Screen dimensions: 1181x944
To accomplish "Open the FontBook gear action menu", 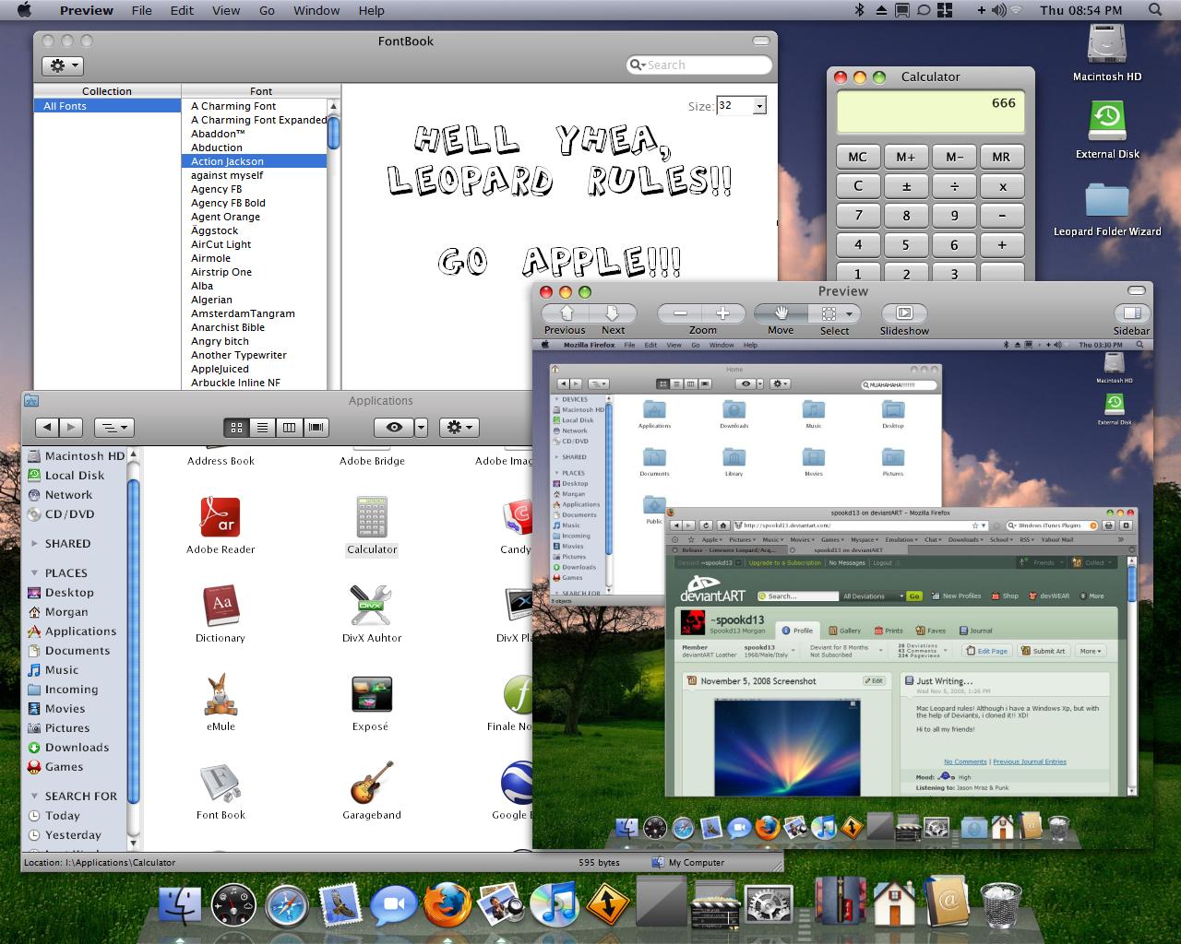I will point(63,65).
